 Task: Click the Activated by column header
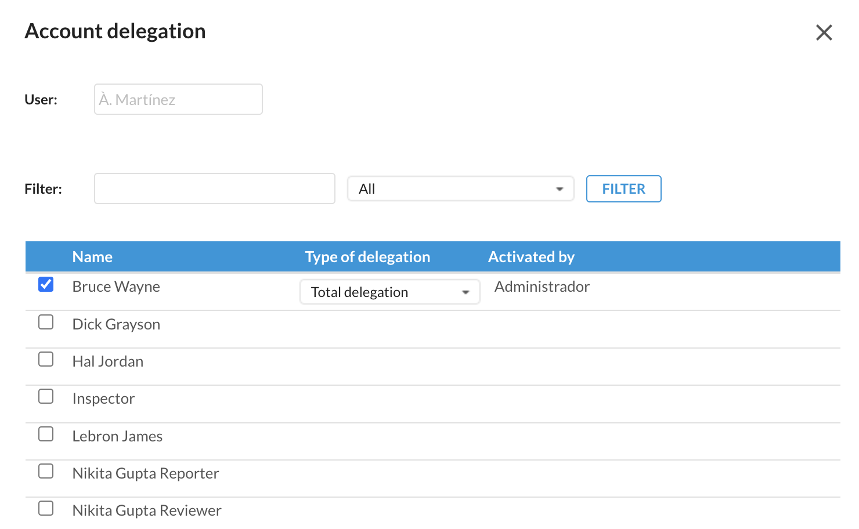(x=531, y=257)
